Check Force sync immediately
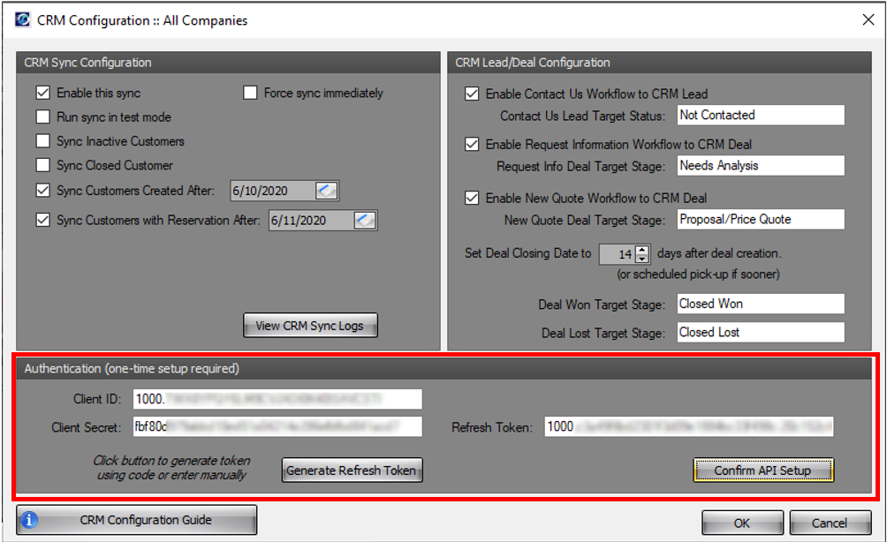The width and height of the screenshot is (887, 542). pyautogui.click(x=250, y=93)
